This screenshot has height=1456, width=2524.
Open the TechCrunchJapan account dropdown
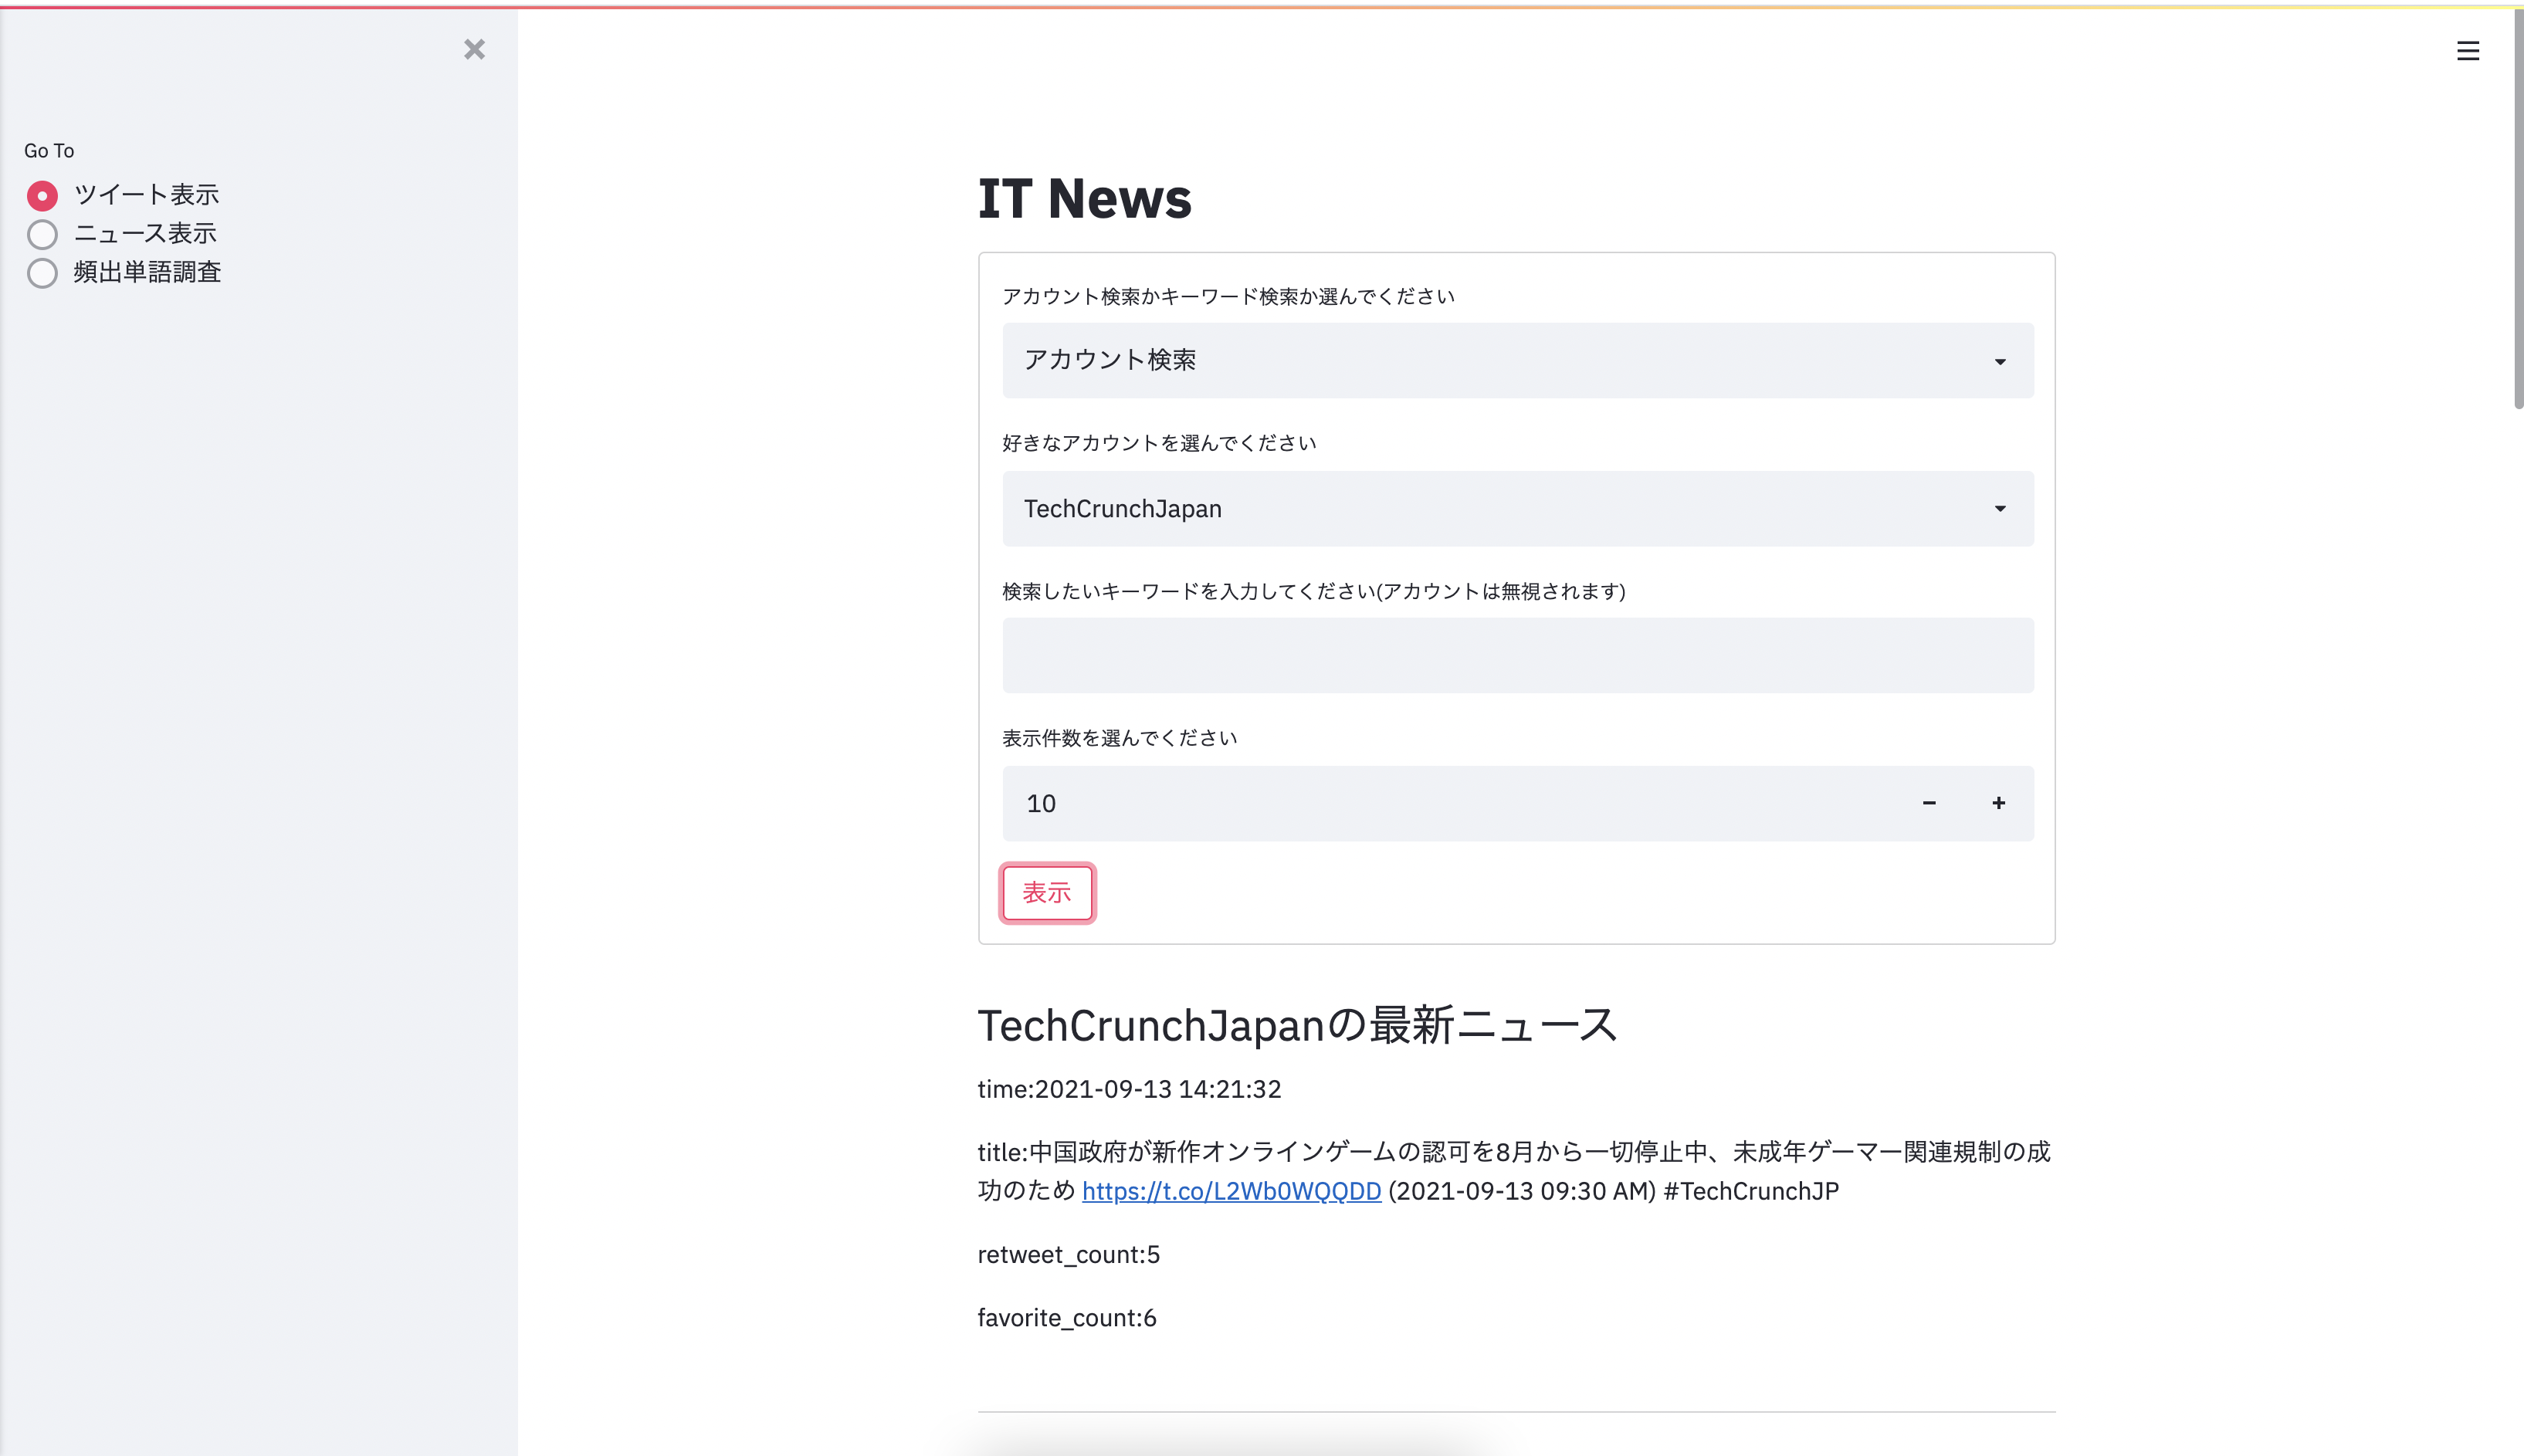(x=1517, y=508)
